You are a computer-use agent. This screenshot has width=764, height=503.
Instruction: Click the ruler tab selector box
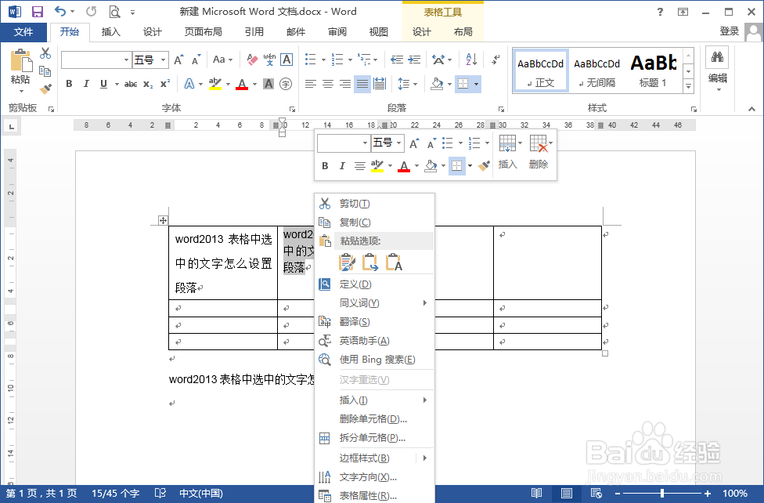click(11, 127)
